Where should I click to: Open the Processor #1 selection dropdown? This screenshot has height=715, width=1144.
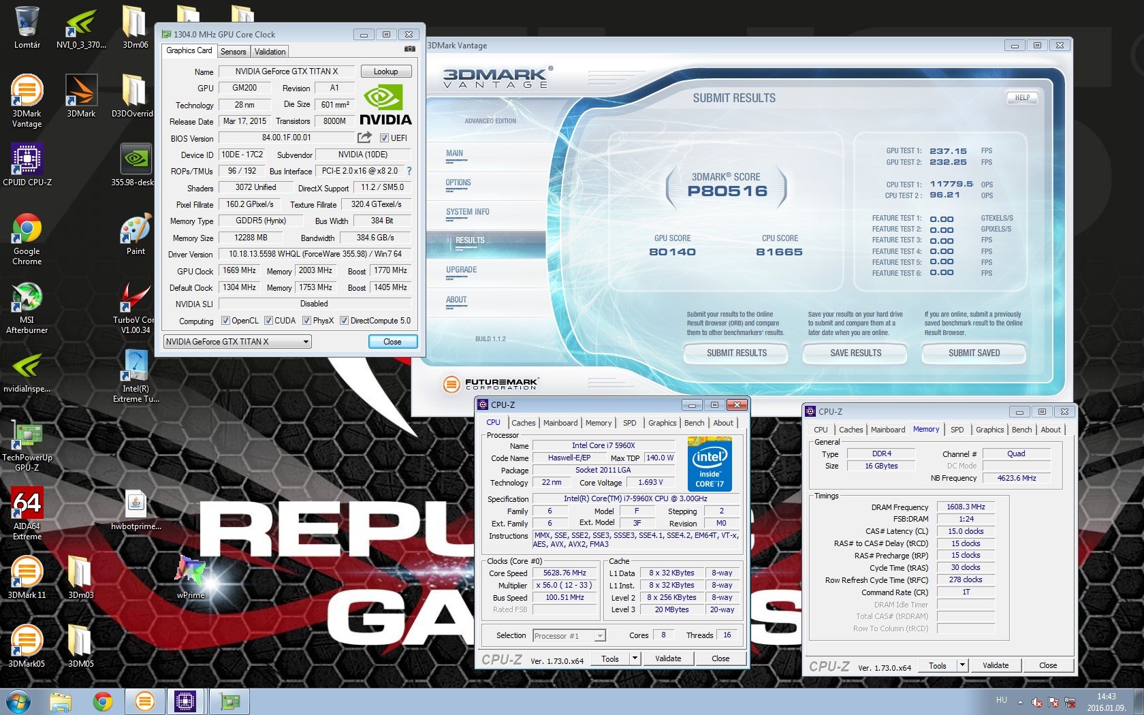pos(569,635)
